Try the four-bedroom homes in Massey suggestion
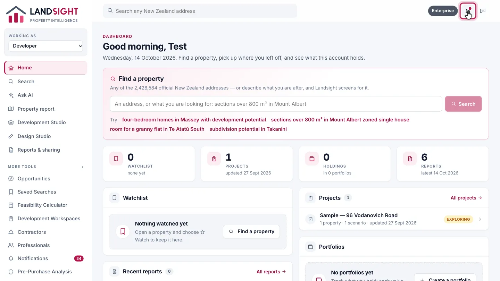The width and height of the screenshot is (500, 281). (x=194, y=120)
